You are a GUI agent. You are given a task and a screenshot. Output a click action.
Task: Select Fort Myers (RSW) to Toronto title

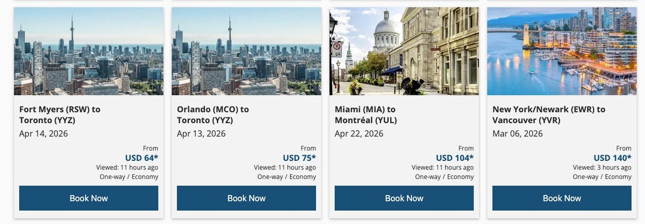point(60,115)
